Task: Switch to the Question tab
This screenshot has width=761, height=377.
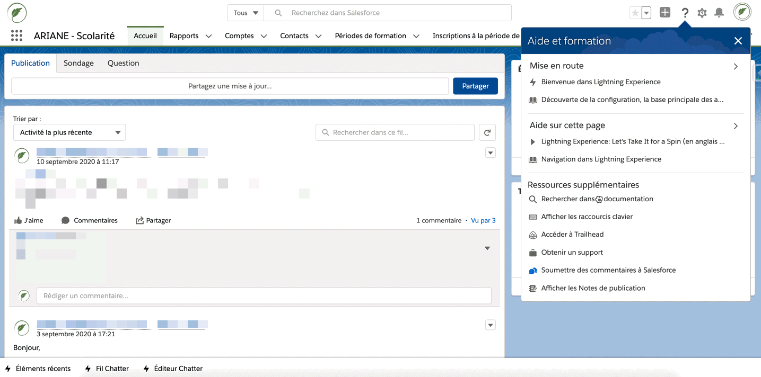Action: (123, 63)
